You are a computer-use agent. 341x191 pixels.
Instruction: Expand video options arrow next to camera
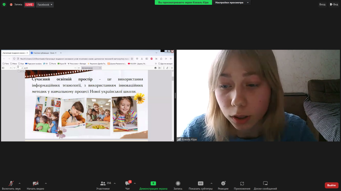point(46,183)
